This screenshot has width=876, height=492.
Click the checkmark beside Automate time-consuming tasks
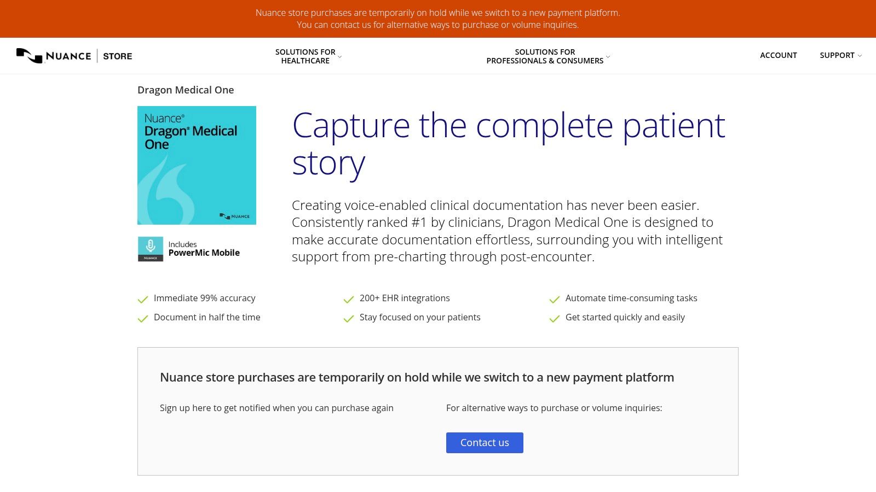click(555, 299)
